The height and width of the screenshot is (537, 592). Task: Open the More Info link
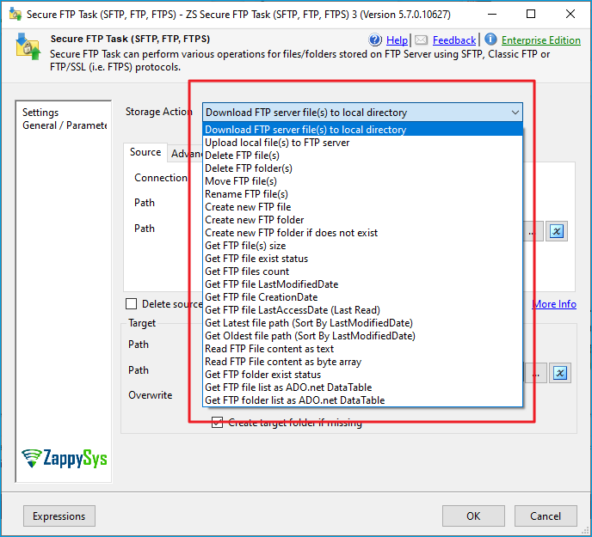554,304
